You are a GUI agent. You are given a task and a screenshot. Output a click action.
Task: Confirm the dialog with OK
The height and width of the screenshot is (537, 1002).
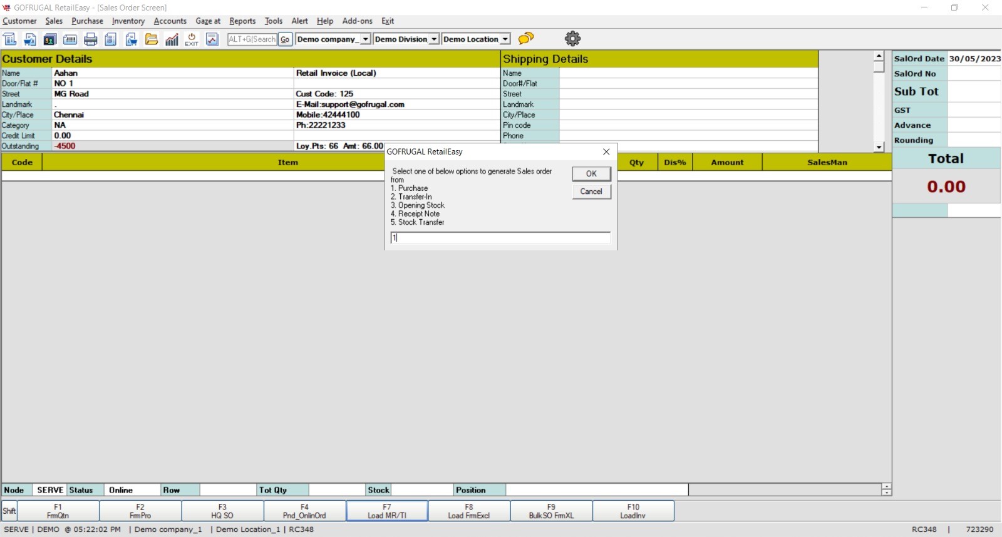tap(591, 173)
